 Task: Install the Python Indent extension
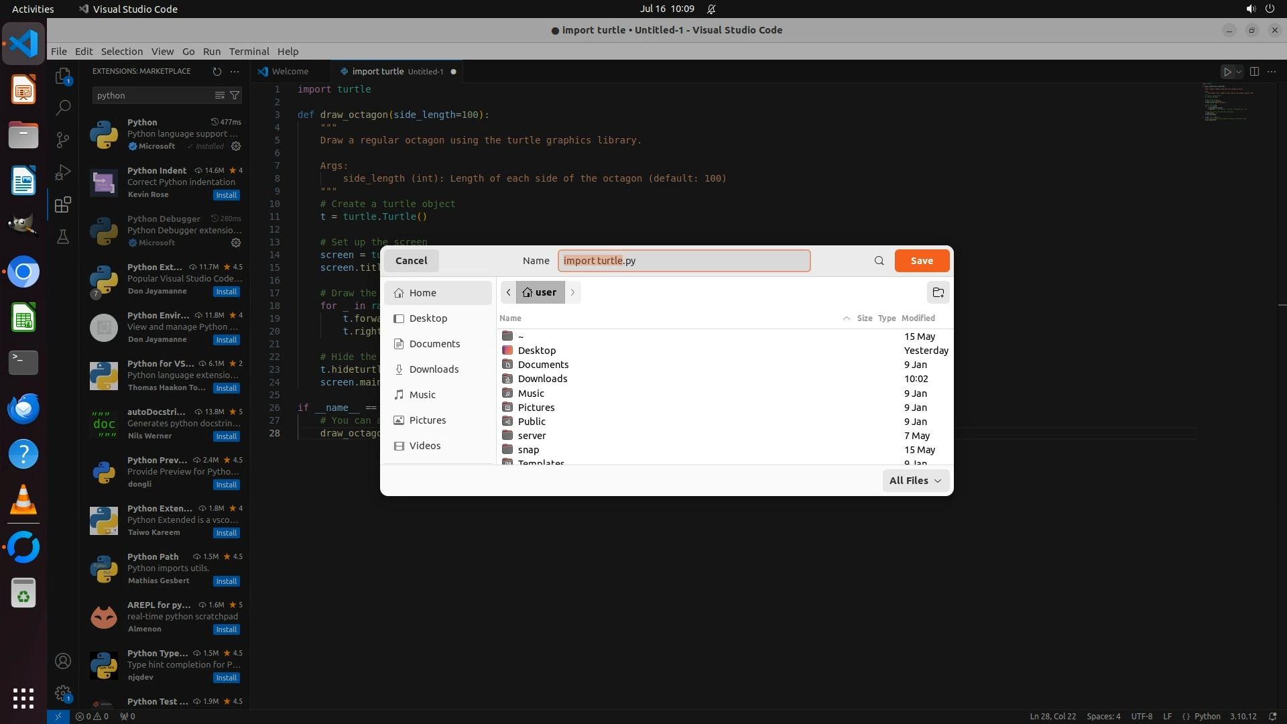226,195
